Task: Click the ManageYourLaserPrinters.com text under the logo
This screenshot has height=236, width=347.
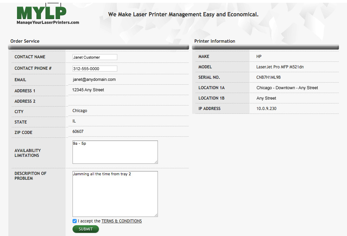Action: pos(48,23)
